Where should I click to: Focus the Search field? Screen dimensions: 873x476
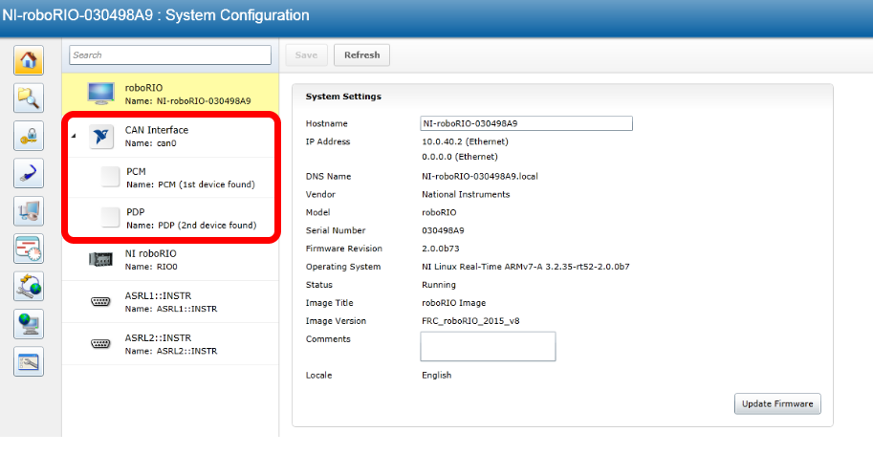coord(170,55)
